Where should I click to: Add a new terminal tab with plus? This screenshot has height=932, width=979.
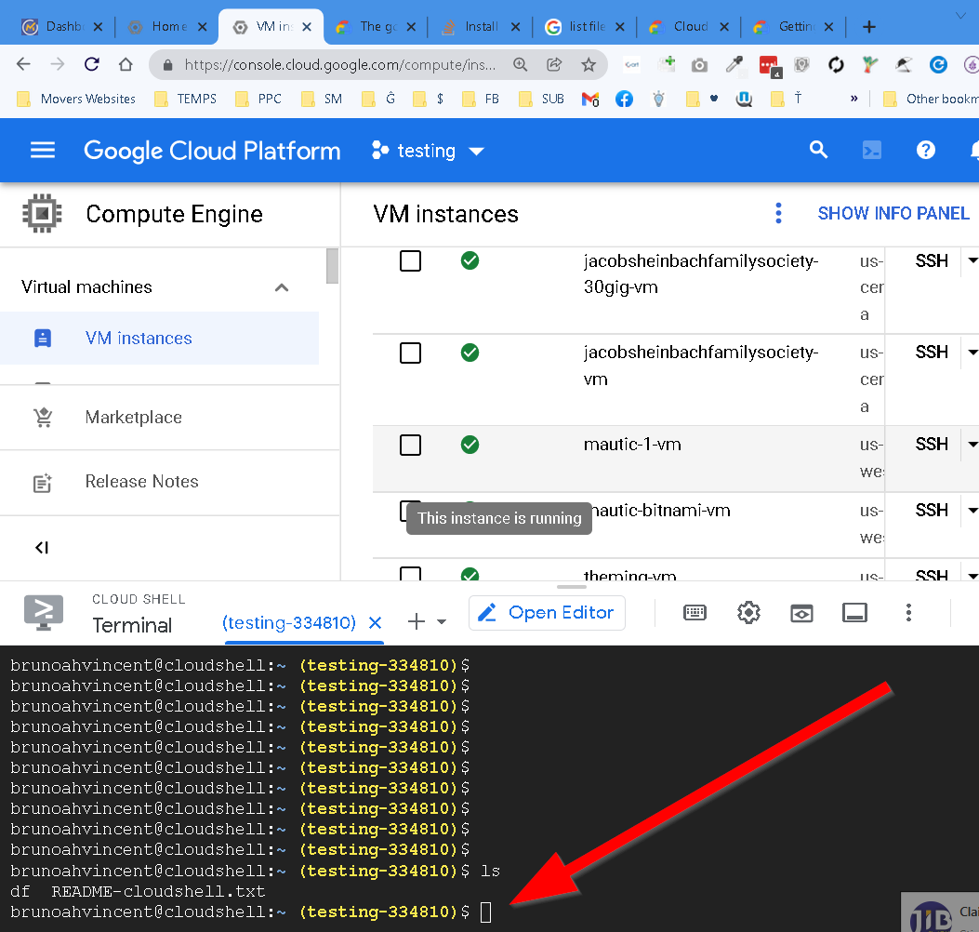coord(416,621)
